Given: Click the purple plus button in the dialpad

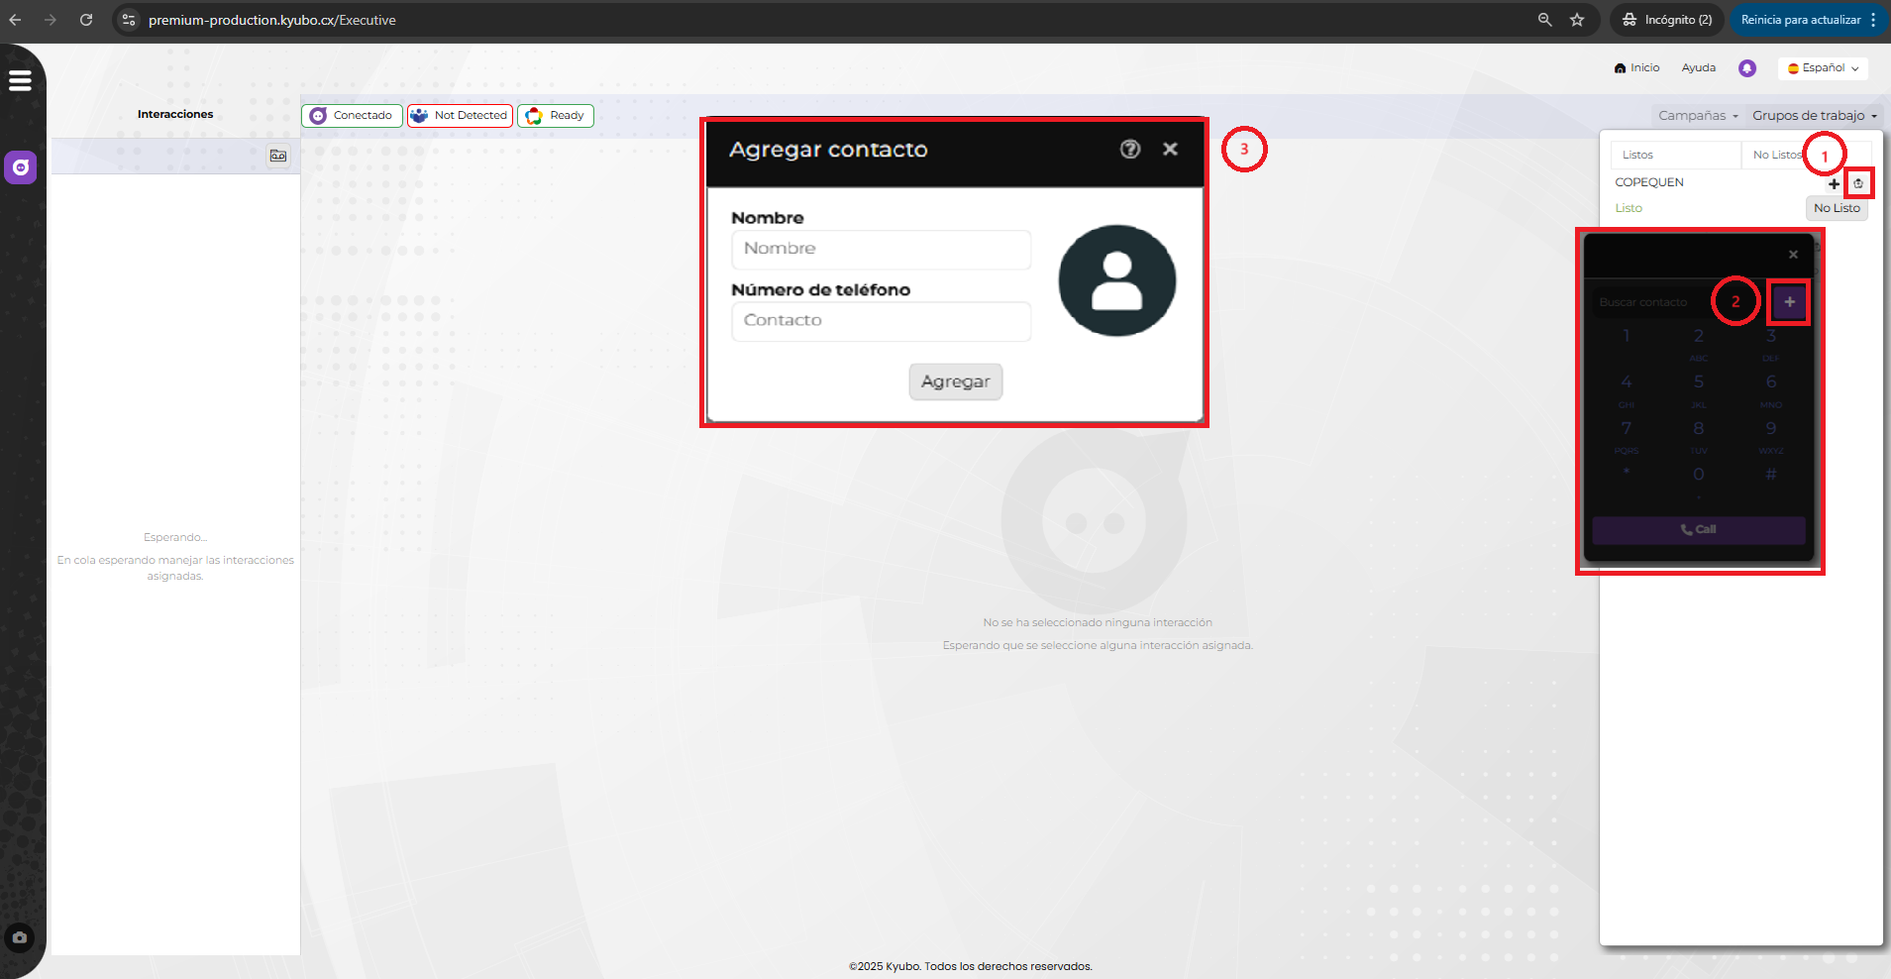Looking at the screenshot, I should [1789, 302].
